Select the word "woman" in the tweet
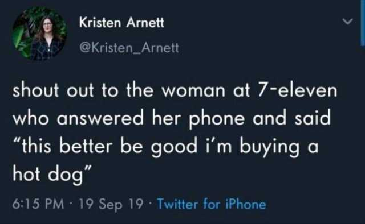365x224 pixels. 193,91
